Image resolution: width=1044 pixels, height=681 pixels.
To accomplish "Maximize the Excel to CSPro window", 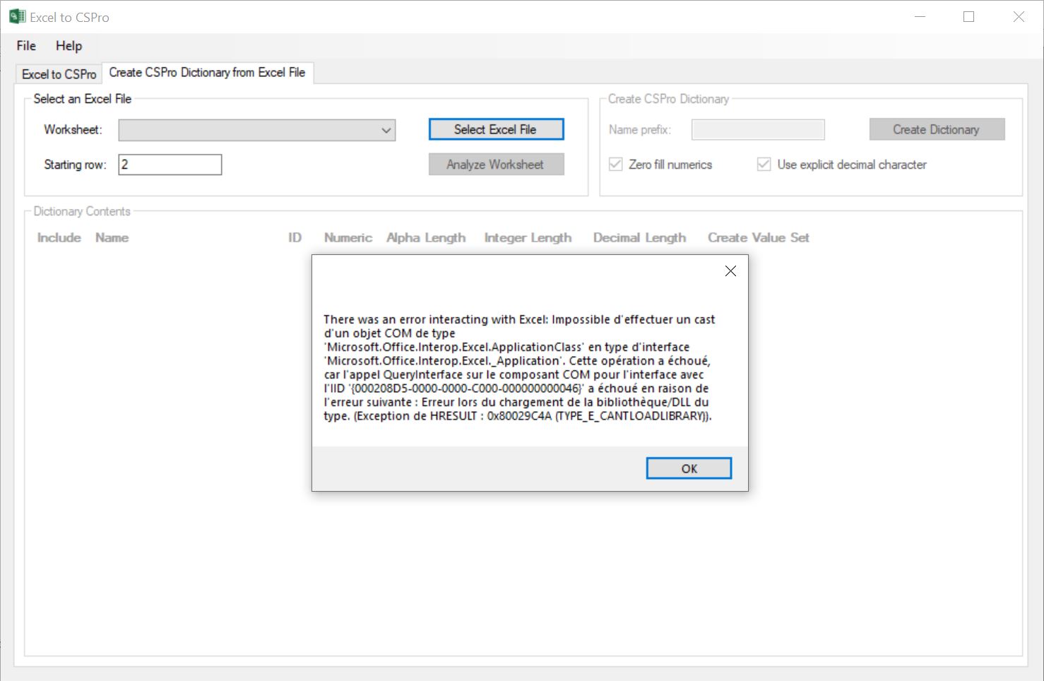I will coord(969,17).
